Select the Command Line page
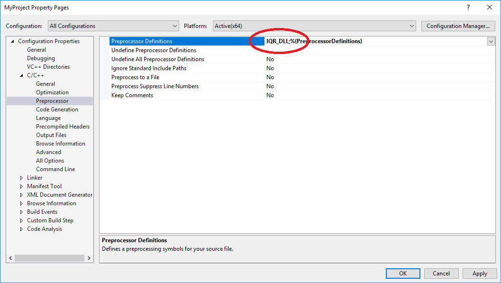This screenshot has width=501, height=283. tap(55, 169)
